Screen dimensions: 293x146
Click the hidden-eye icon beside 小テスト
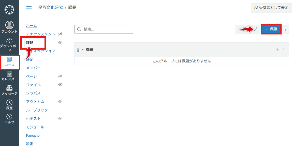60,119
